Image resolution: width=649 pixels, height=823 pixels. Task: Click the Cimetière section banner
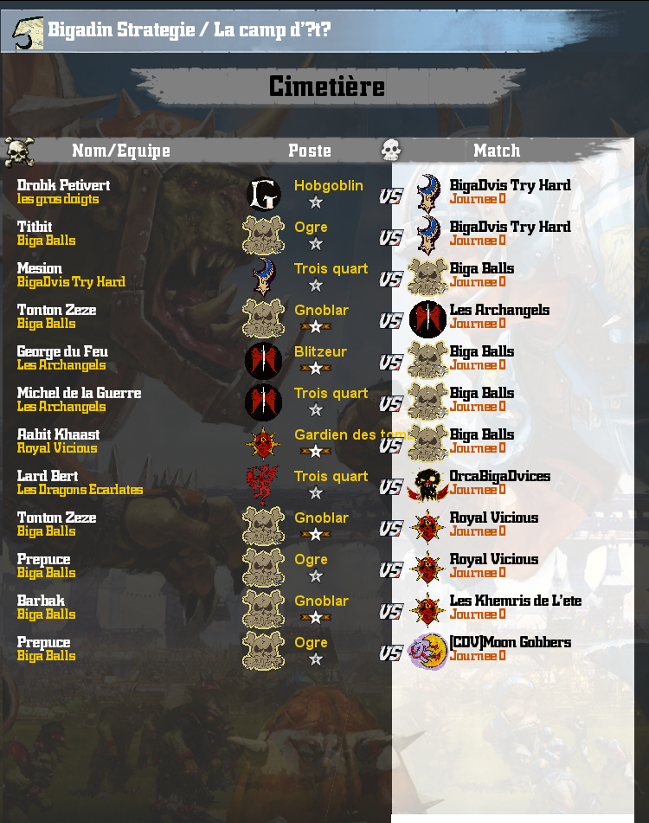327,86
